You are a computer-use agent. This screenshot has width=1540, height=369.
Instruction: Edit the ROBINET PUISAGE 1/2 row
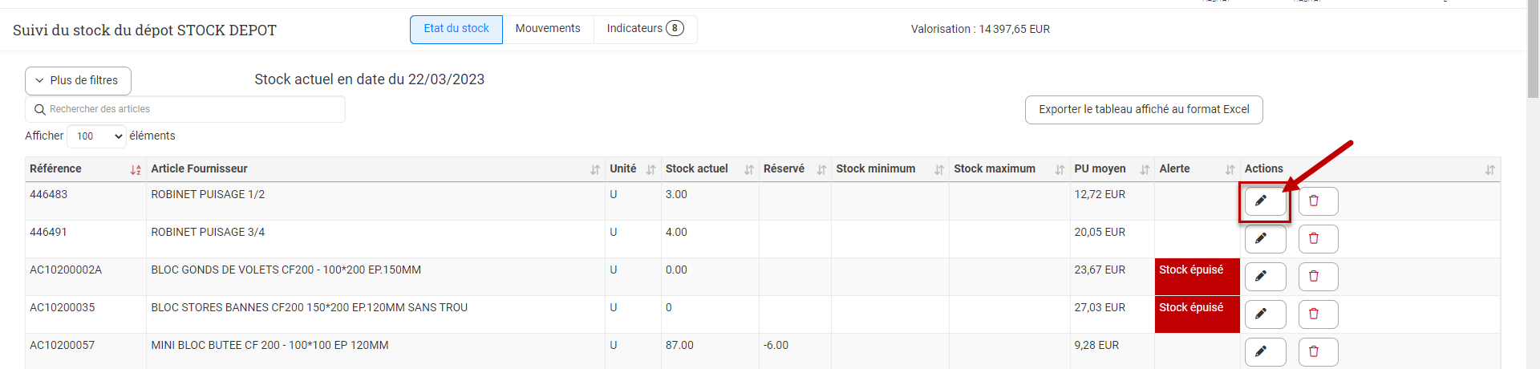coord(1264,201)
